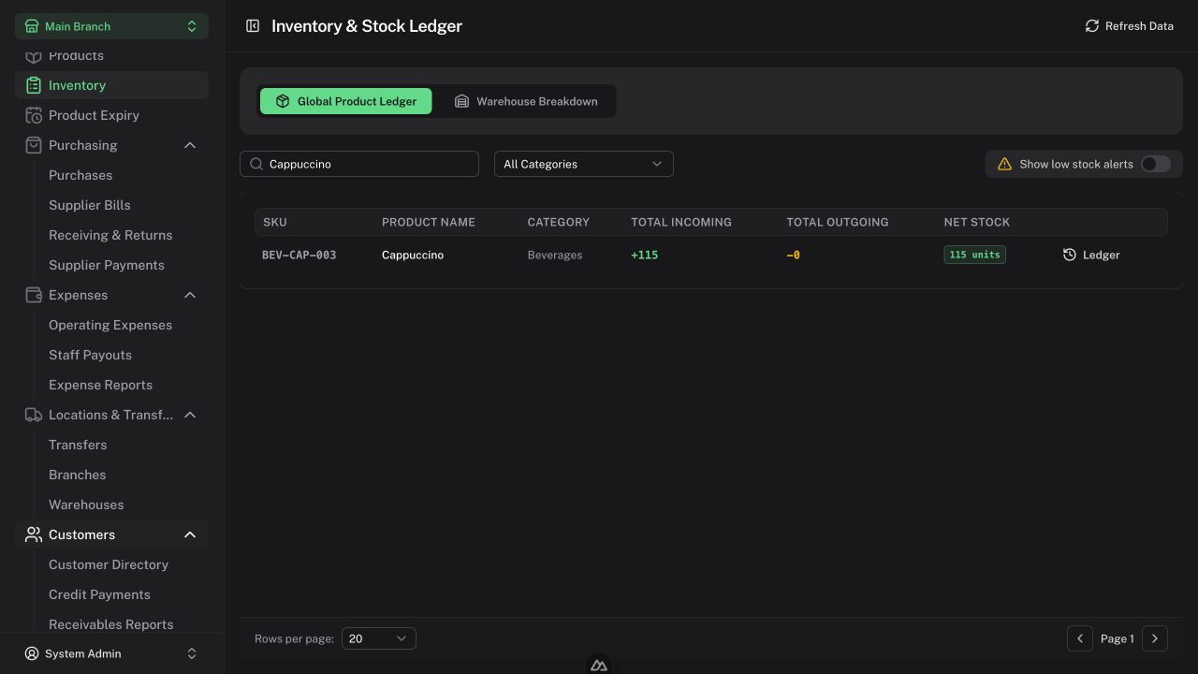Click the low stock warning triangle icon
Image resolution: width=1198 pixels, height=674 pixels.
pos(1004,164)
